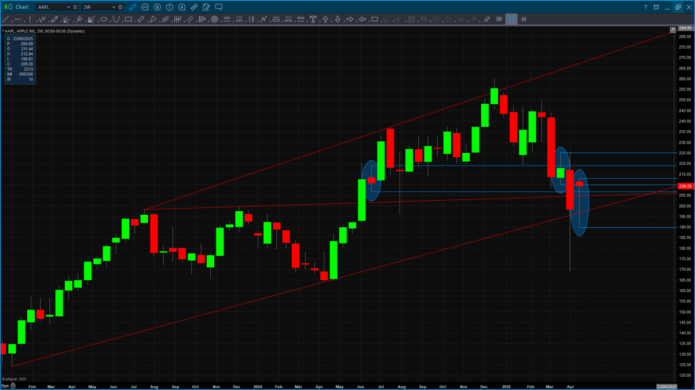
Task: Click the candlestick chart-type icon
Action: click(524, 19)
